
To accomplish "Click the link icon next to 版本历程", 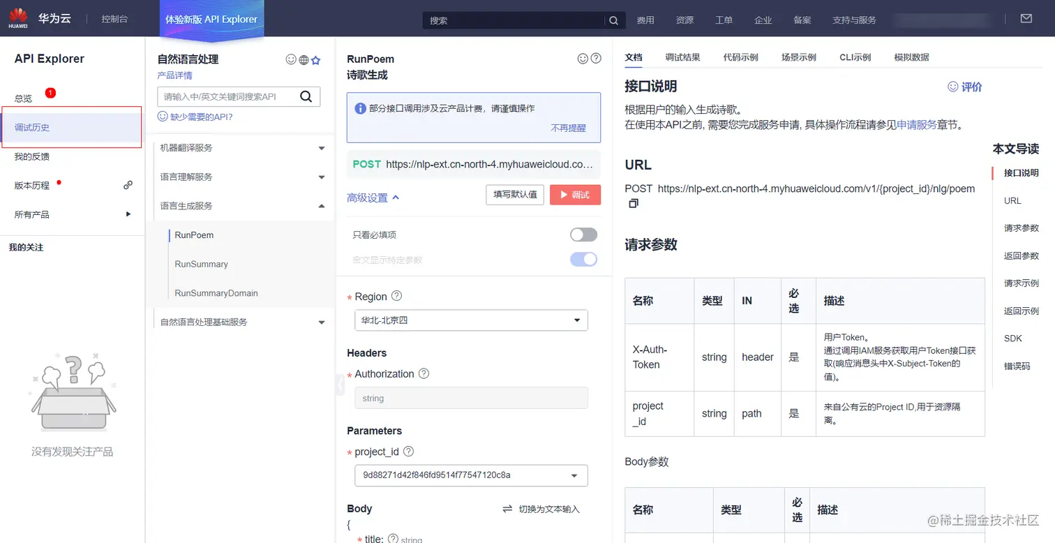I will [128, 185].
